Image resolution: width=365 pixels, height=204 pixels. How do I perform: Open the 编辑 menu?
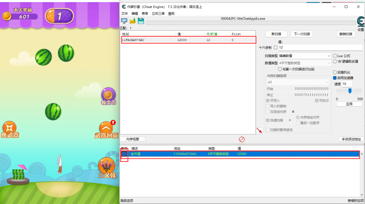point(134,14)
